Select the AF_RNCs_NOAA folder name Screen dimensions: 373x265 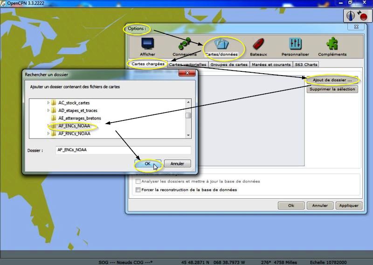point(74,134)
